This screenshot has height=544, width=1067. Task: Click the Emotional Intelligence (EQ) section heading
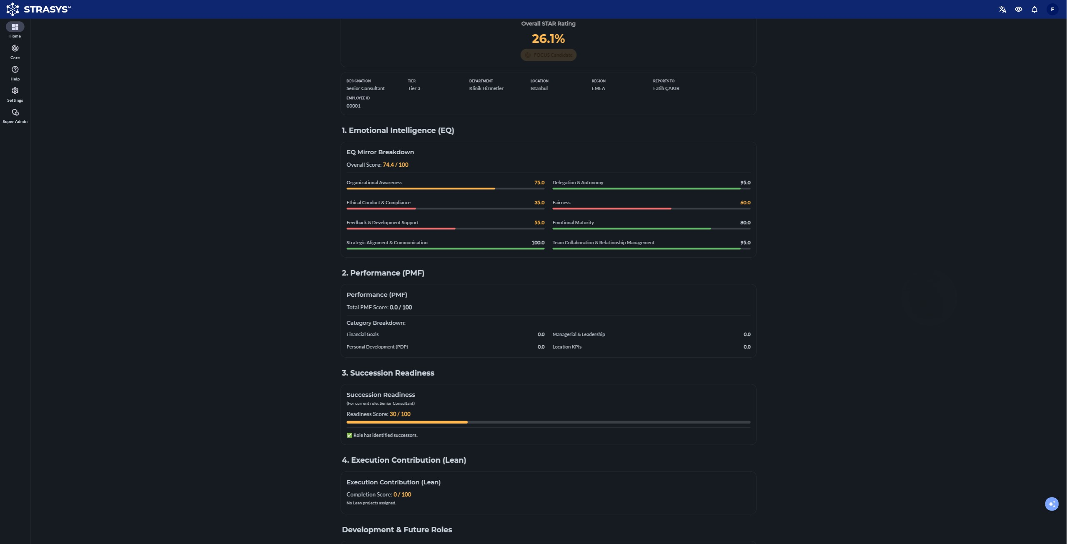click(398, 130)
